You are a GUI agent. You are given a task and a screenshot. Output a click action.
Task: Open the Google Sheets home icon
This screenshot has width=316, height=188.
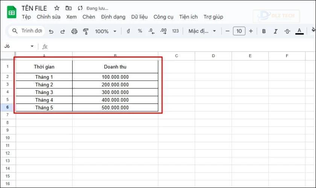click(12, 12)
